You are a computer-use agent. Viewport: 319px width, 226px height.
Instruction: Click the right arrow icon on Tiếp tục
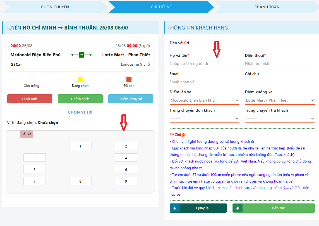238,208
